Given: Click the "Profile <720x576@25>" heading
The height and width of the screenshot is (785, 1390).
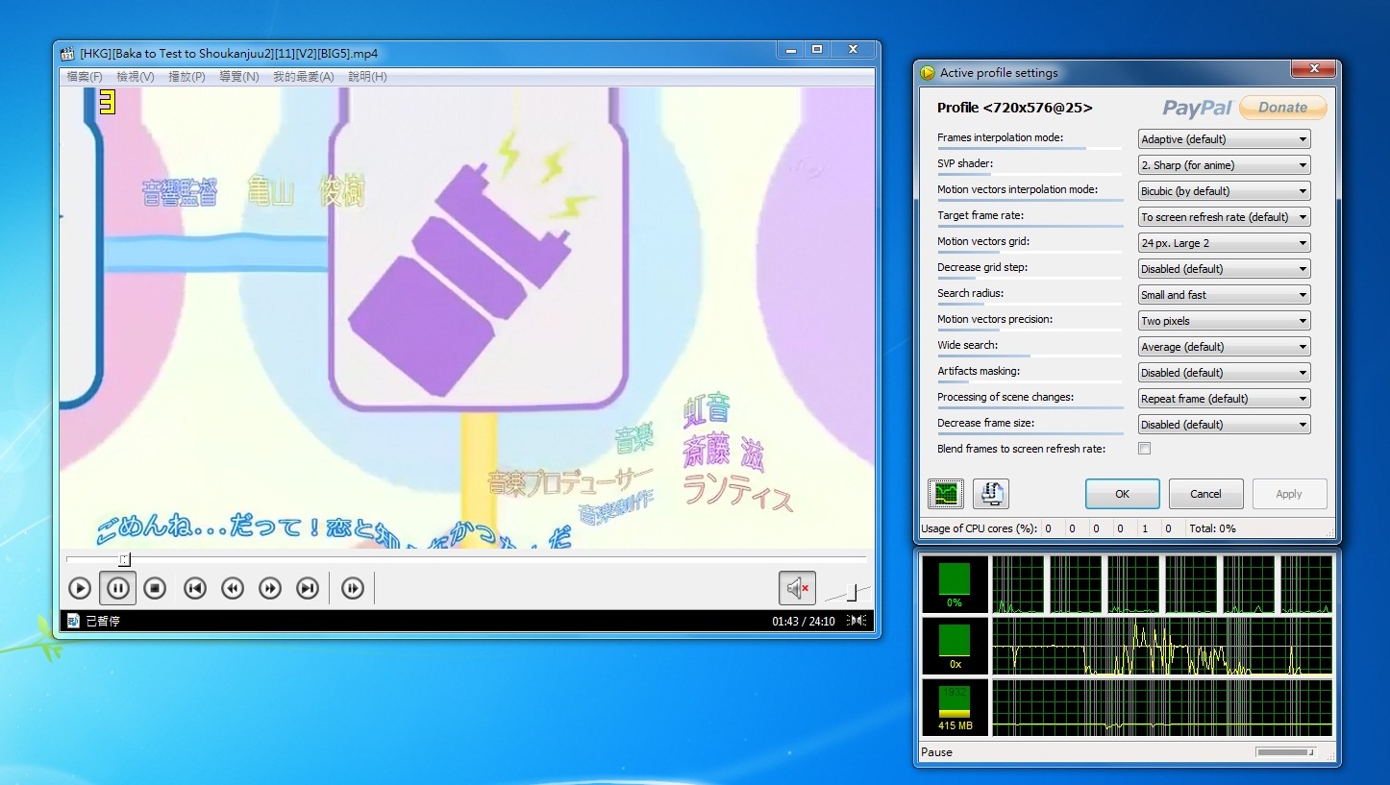Looking at the screenshot, I should (x=1015, y=108).
